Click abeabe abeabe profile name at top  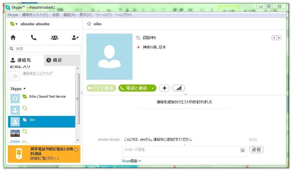[x=35, y=24]
